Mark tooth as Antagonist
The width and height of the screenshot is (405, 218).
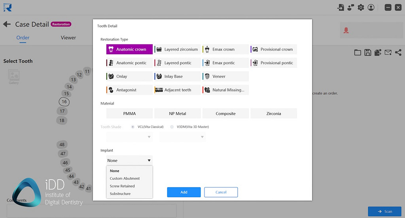click(x=129, y=90)
